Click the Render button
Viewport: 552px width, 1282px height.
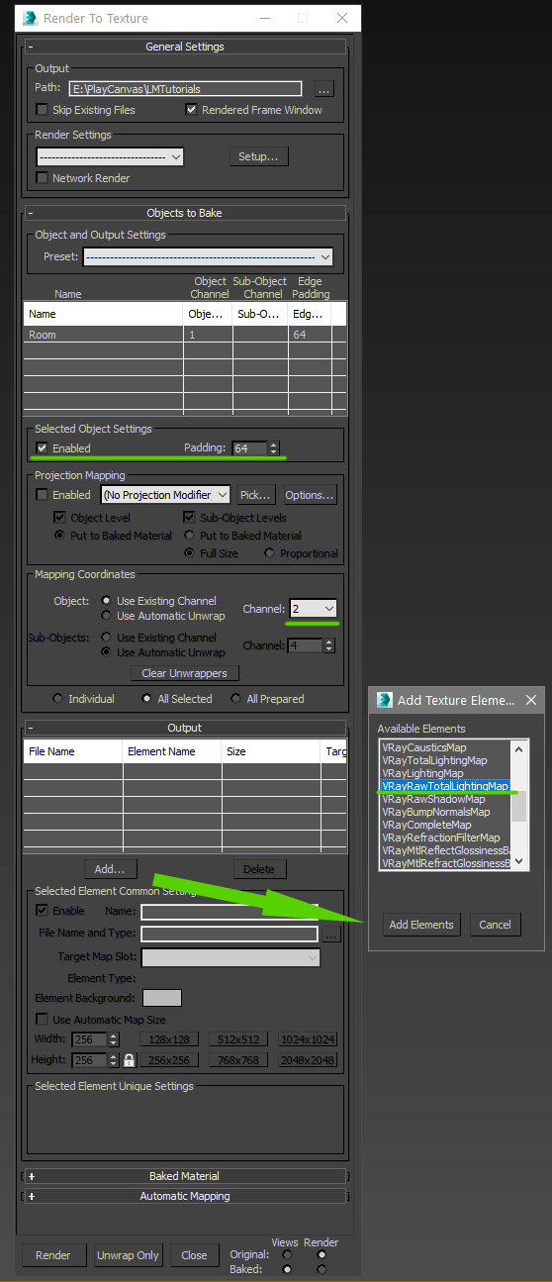[53, 1255]
